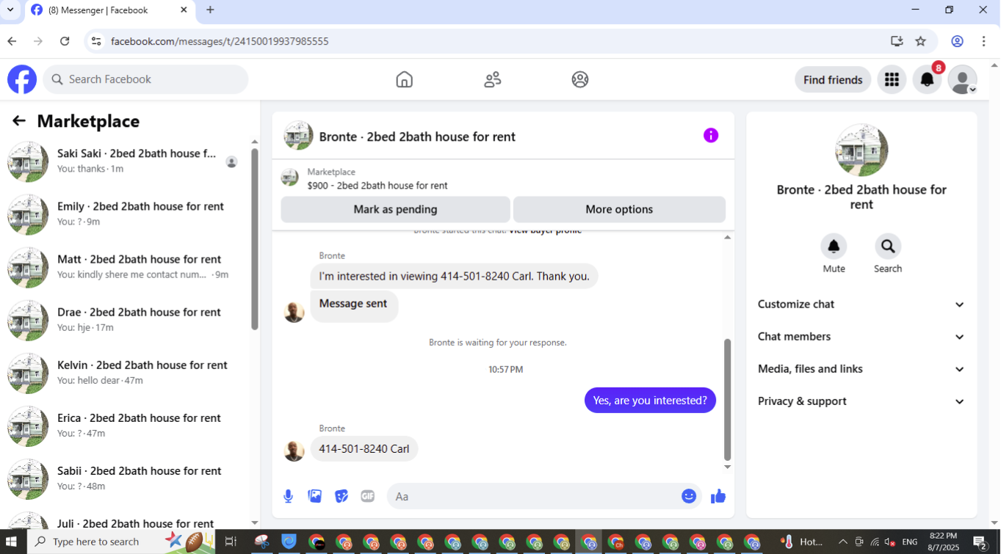The width and height of the screenshot is (1001, 554).
Task: Open the emoji picker in message box
Action: [689, 497]
